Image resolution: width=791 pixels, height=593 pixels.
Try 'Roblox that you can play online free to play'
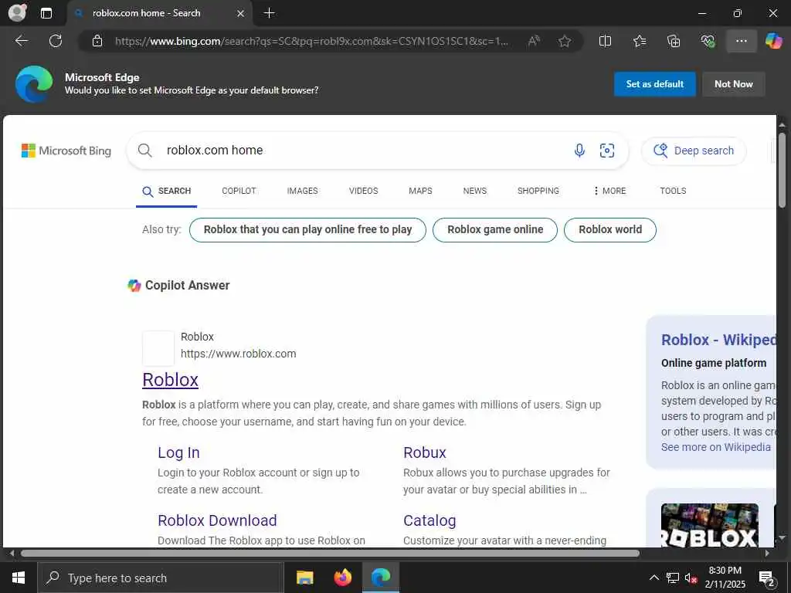tap(307, 230)
